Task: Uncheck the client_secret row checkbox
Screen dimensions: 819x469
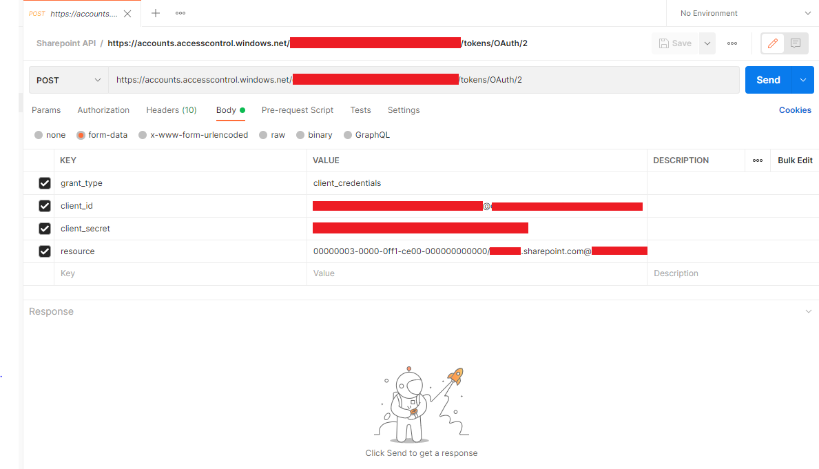Action: click(x=45, y=229)
